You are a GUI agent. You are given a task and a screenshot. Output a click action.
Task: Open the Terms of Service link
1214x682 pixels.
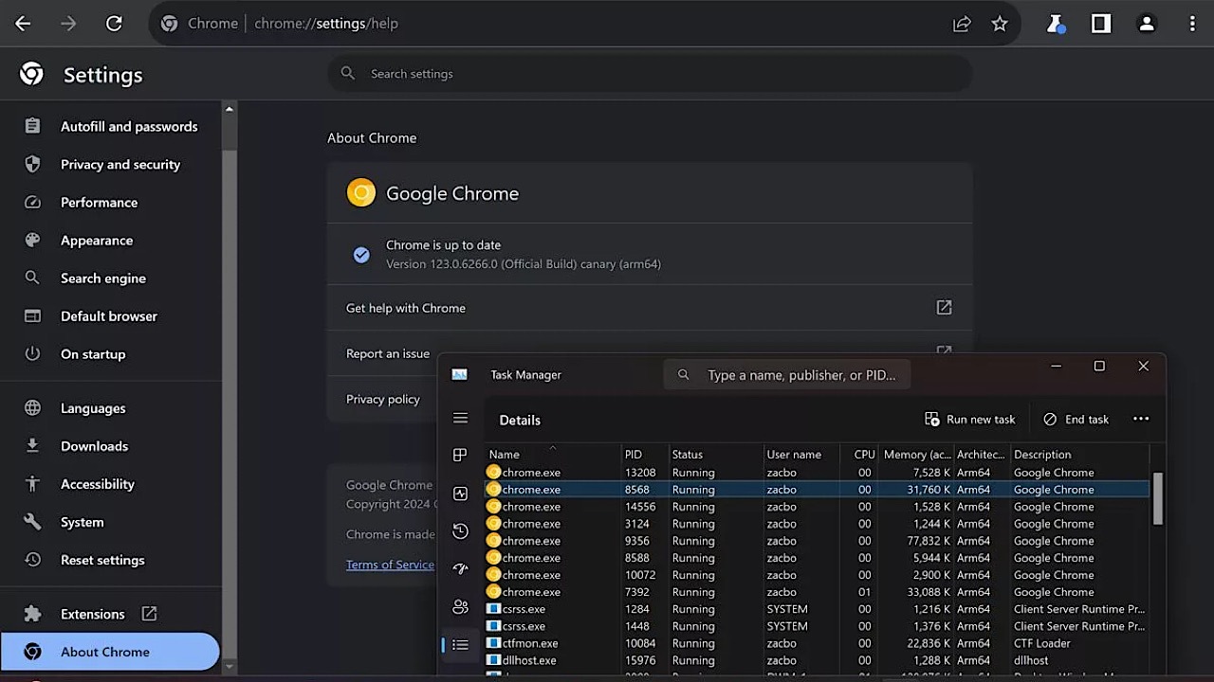pos(390,565)
